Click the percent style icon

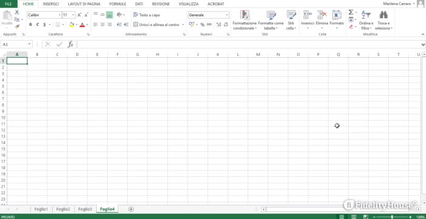203,25
